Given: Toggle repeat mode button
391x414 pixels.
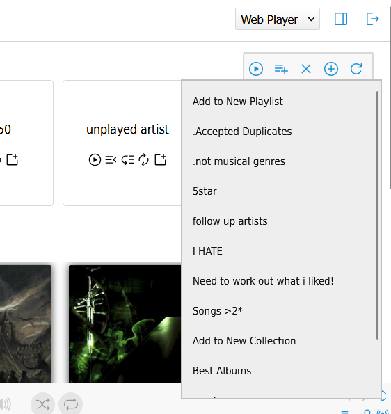Looking at the screenshot, I should pos(70,404).
